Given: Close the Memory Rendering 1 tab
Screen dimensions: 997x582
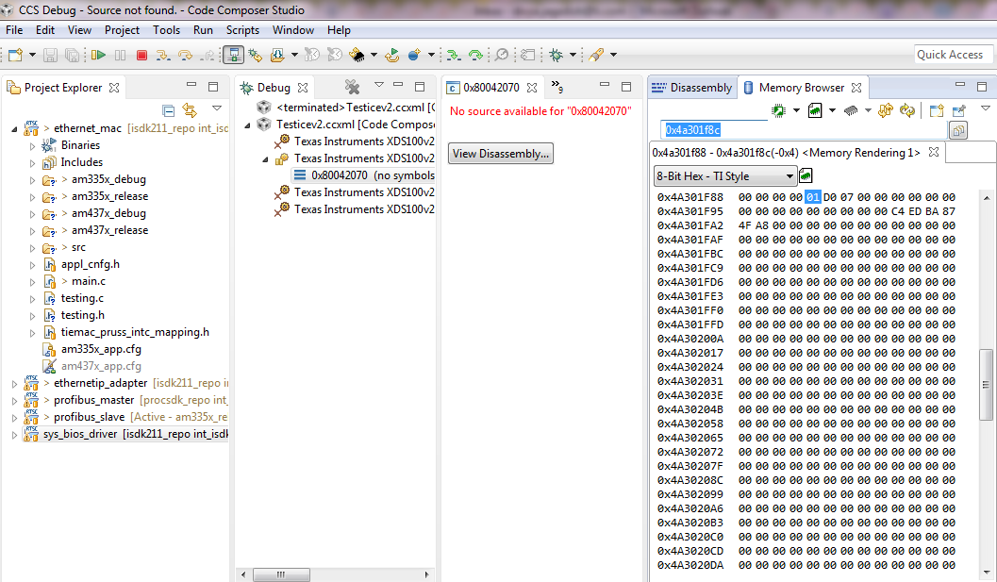Looking at the screenshot, I should [934, 152].
